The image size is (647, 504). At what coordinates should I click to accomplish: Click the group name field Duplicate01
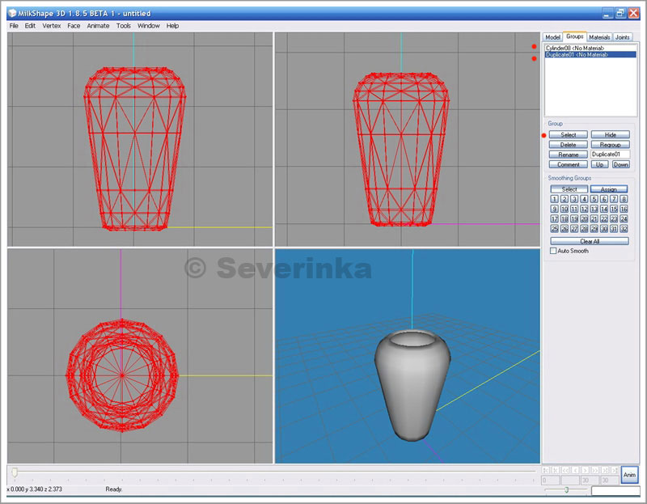[610, 154]
